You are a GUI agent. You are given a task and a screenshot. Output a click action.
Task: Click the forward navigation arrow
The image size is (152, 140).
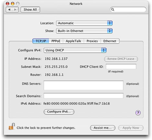point(15,10)
